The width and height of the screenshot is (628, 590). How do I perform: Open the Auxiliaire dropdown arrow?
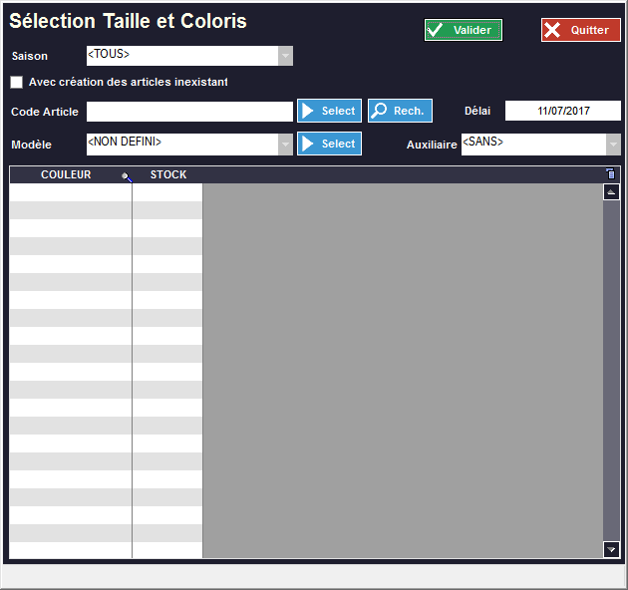(613, 144)
